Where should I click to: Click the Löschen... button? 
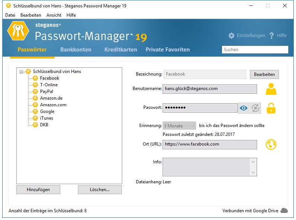point(100,190)
